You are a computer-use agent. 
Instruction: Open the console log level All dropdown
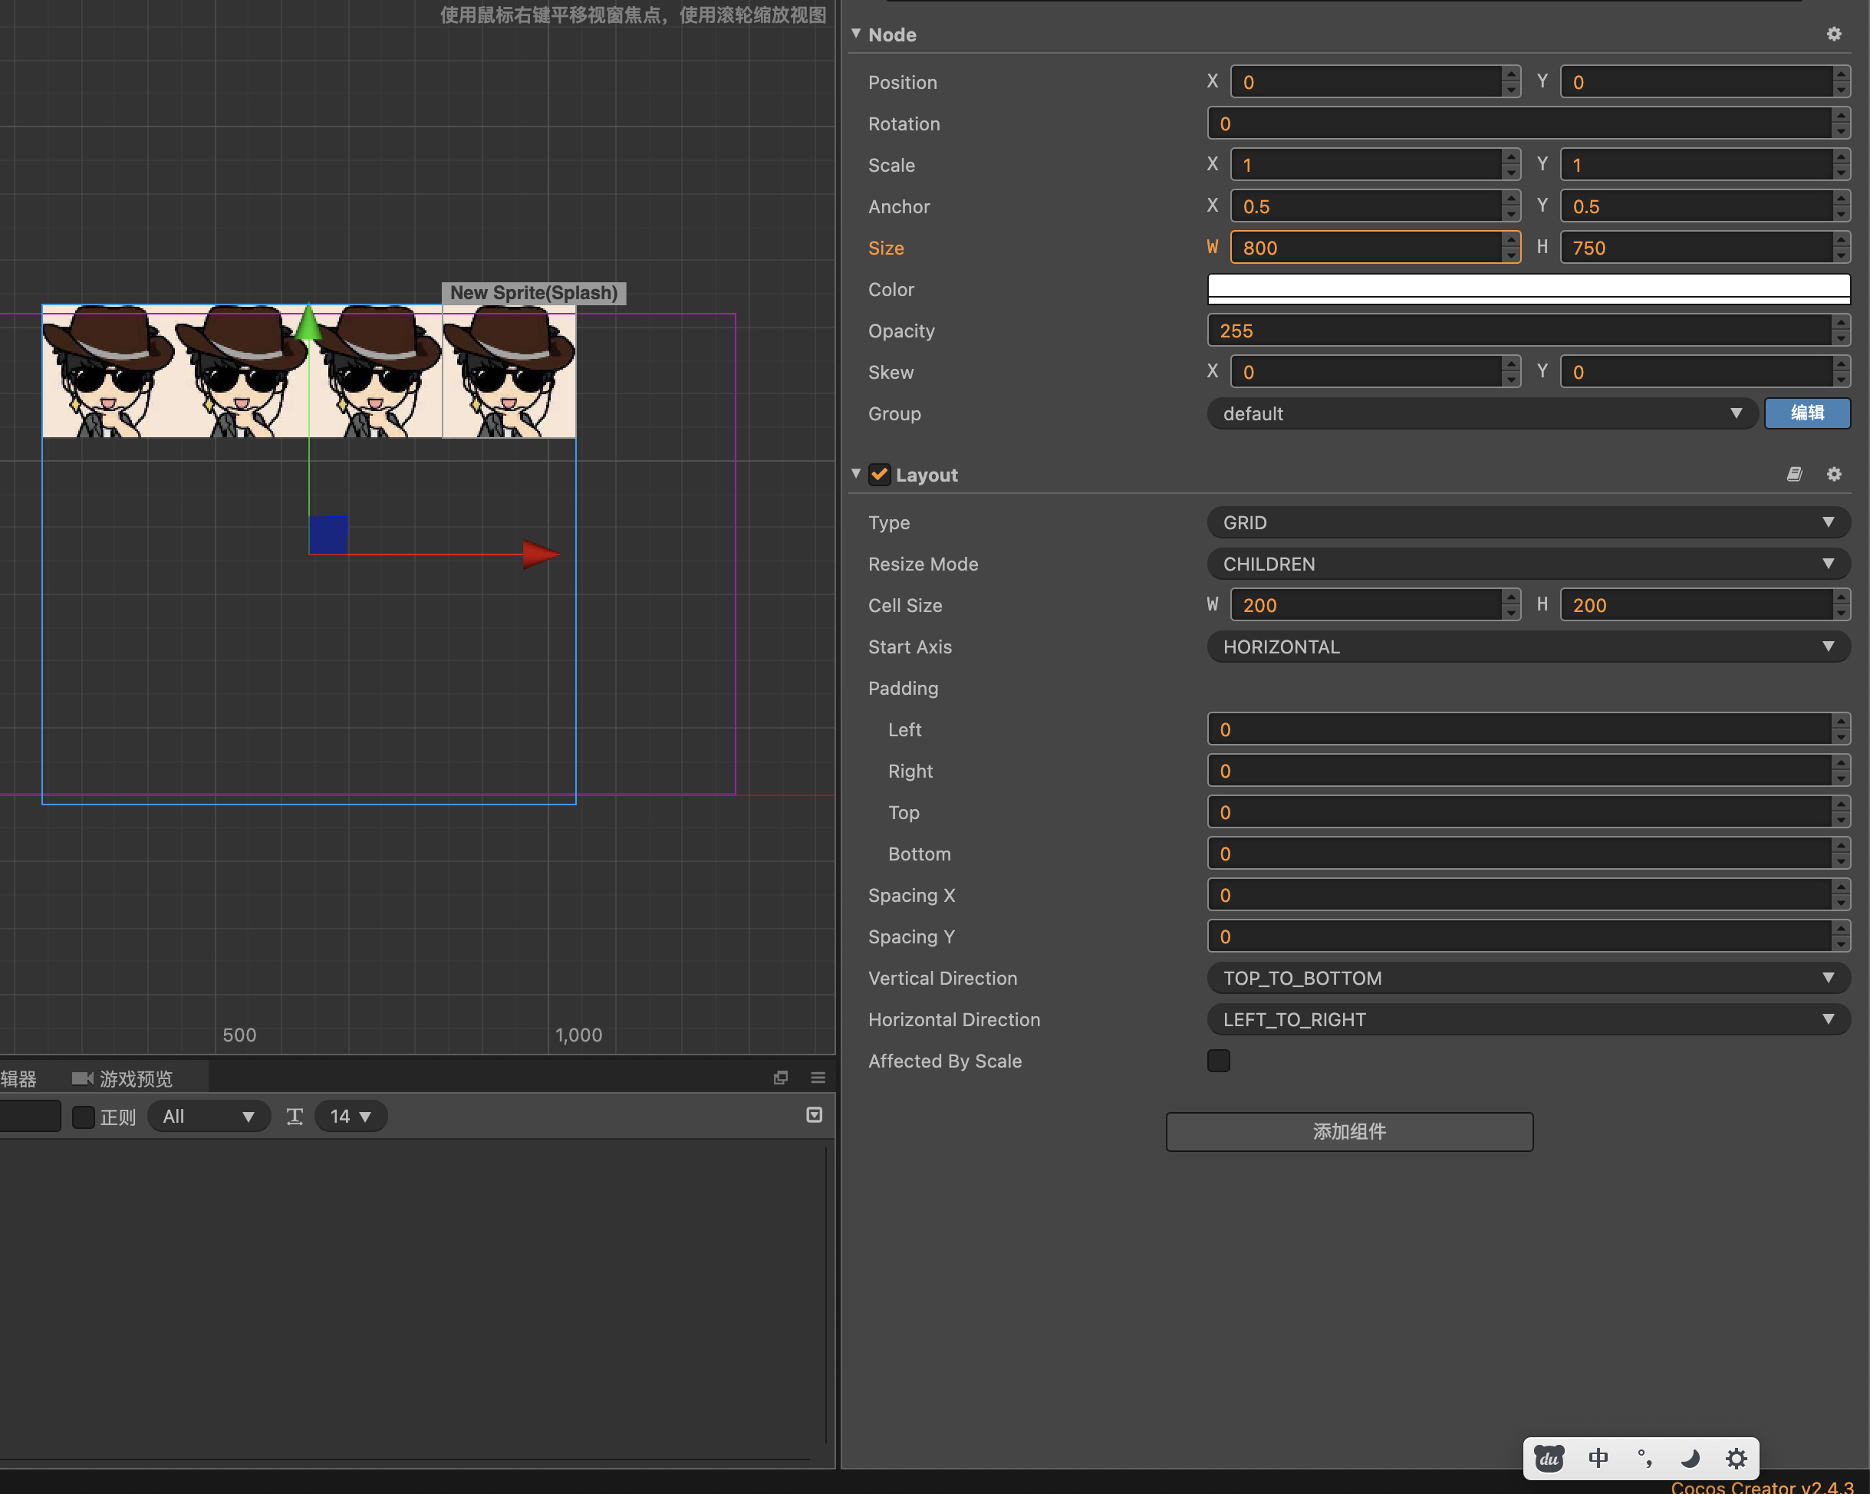click(208, 1117)
